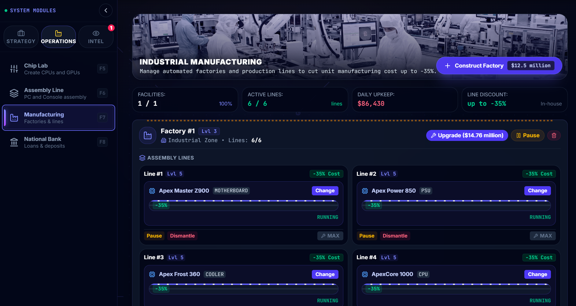Click the Assembly Lines layers icon
576x306 pixels.
(142, 158)
